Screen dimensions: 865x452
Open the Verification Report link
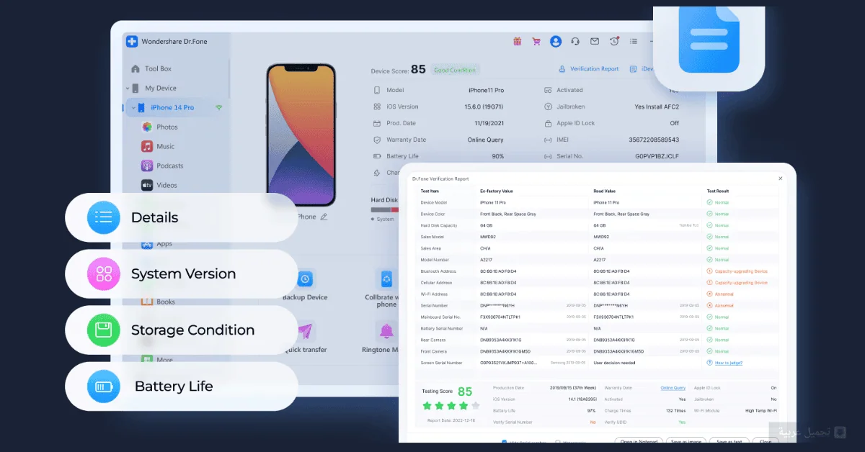[x=595, y=69]
